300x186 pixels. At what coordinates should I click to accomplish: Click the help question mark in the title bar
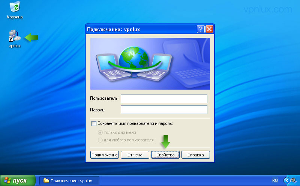pyautogui.click(x=201, y=29)
